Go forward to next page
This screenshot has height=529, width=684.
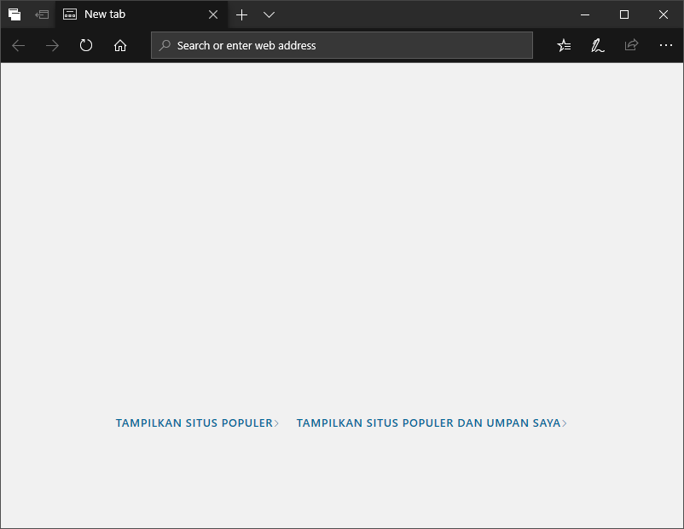click(52, 45)
